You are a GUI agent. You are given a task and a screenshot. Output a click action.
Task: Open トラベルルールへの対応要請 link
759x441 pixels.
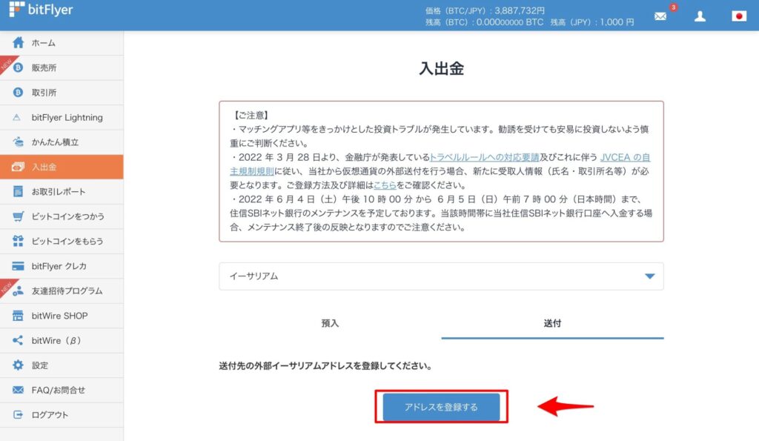[484, 157]
